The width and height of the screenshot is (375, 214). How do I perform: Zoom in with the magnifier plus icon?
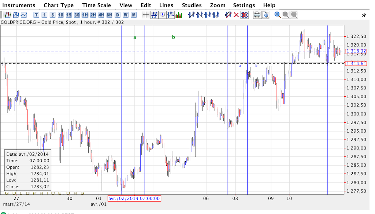(x=278, y=15)
